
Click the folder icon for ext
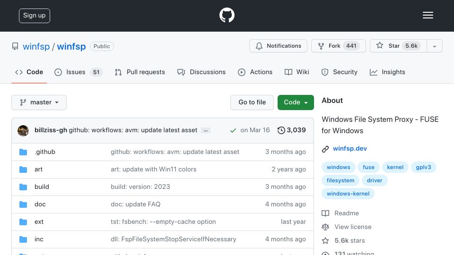coord(23,222)
